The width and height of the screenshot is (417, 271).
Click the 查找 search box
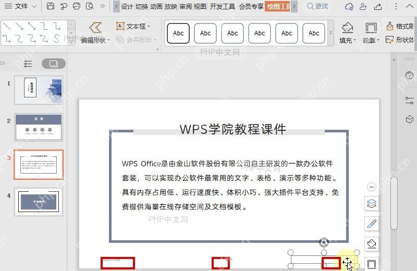[317, 6]
